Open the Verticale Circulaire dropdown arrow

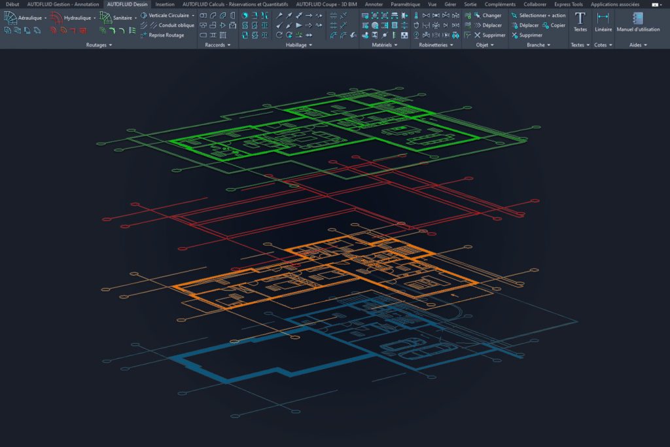click(x=193, y=16)
